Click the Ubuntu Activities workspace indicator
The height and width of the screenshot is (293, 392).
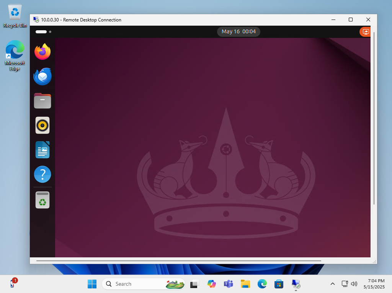pos(44,32)
